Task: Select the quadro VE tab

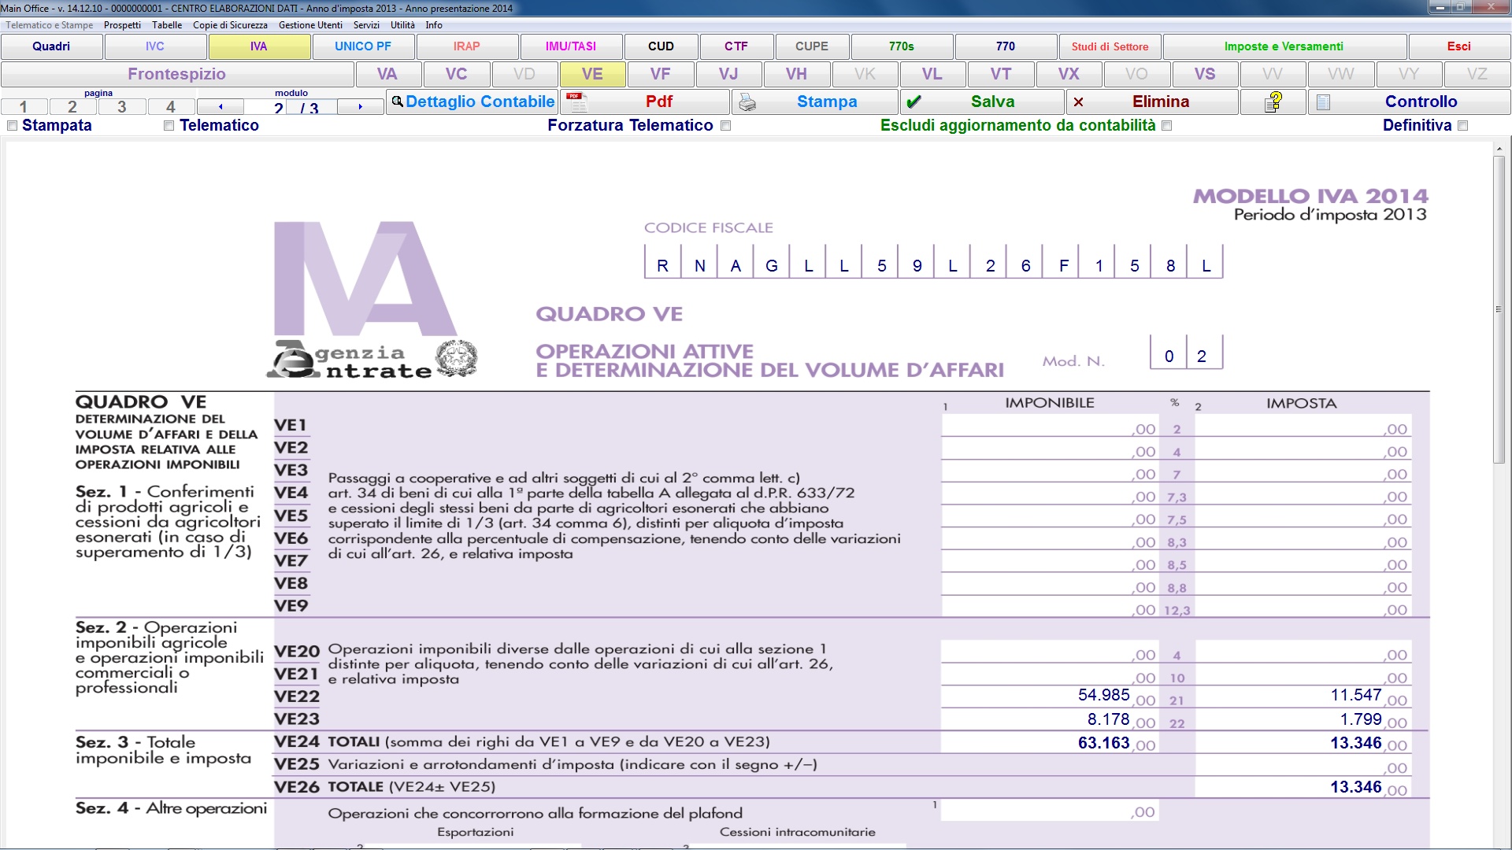Action: point(592,74)
